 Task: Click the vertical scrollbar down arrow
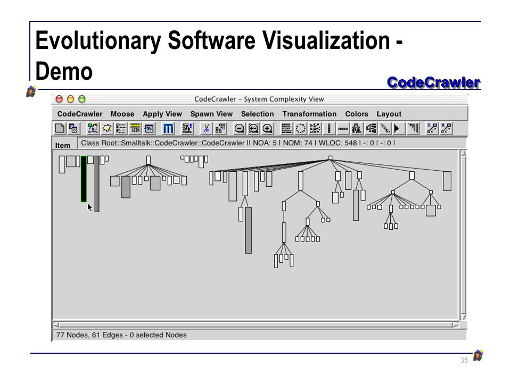pyautogui.click(x=464, y=317)
